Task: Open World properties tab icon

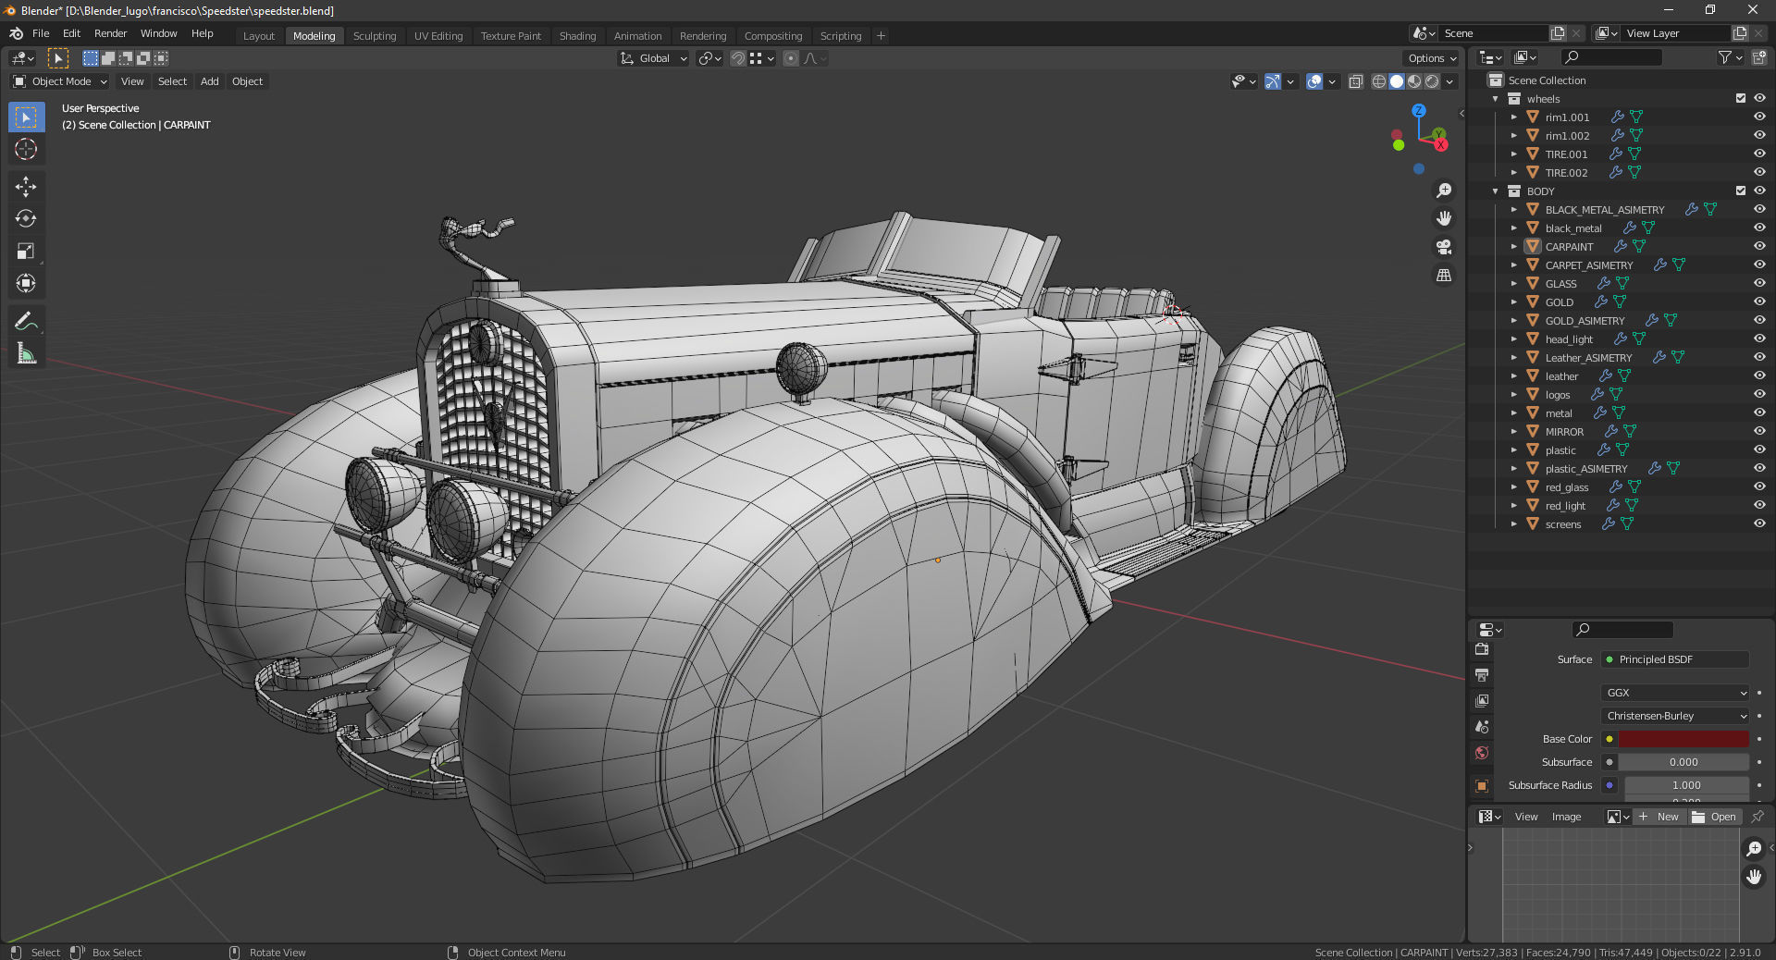Action: point(1482,753)
